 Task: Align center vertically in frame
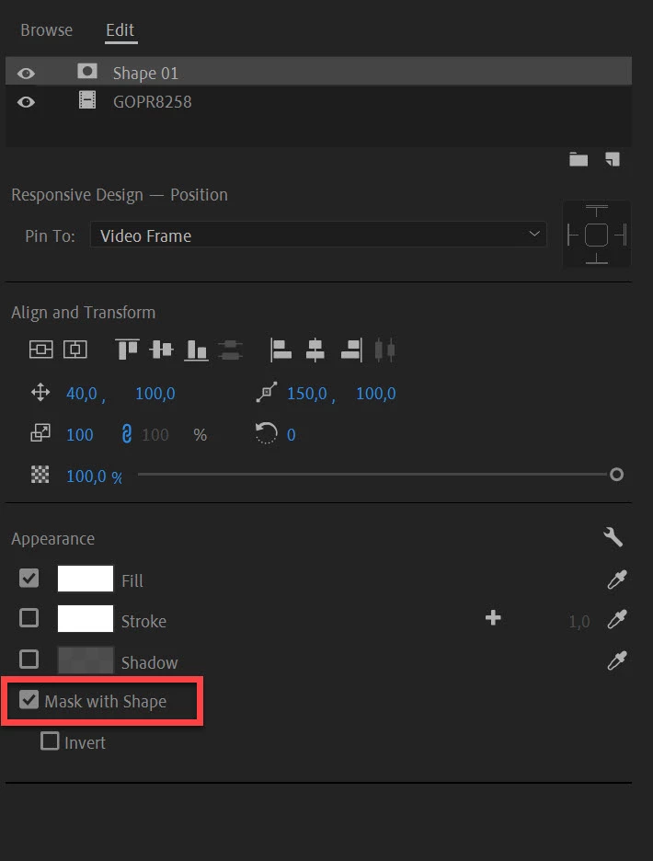41,350
